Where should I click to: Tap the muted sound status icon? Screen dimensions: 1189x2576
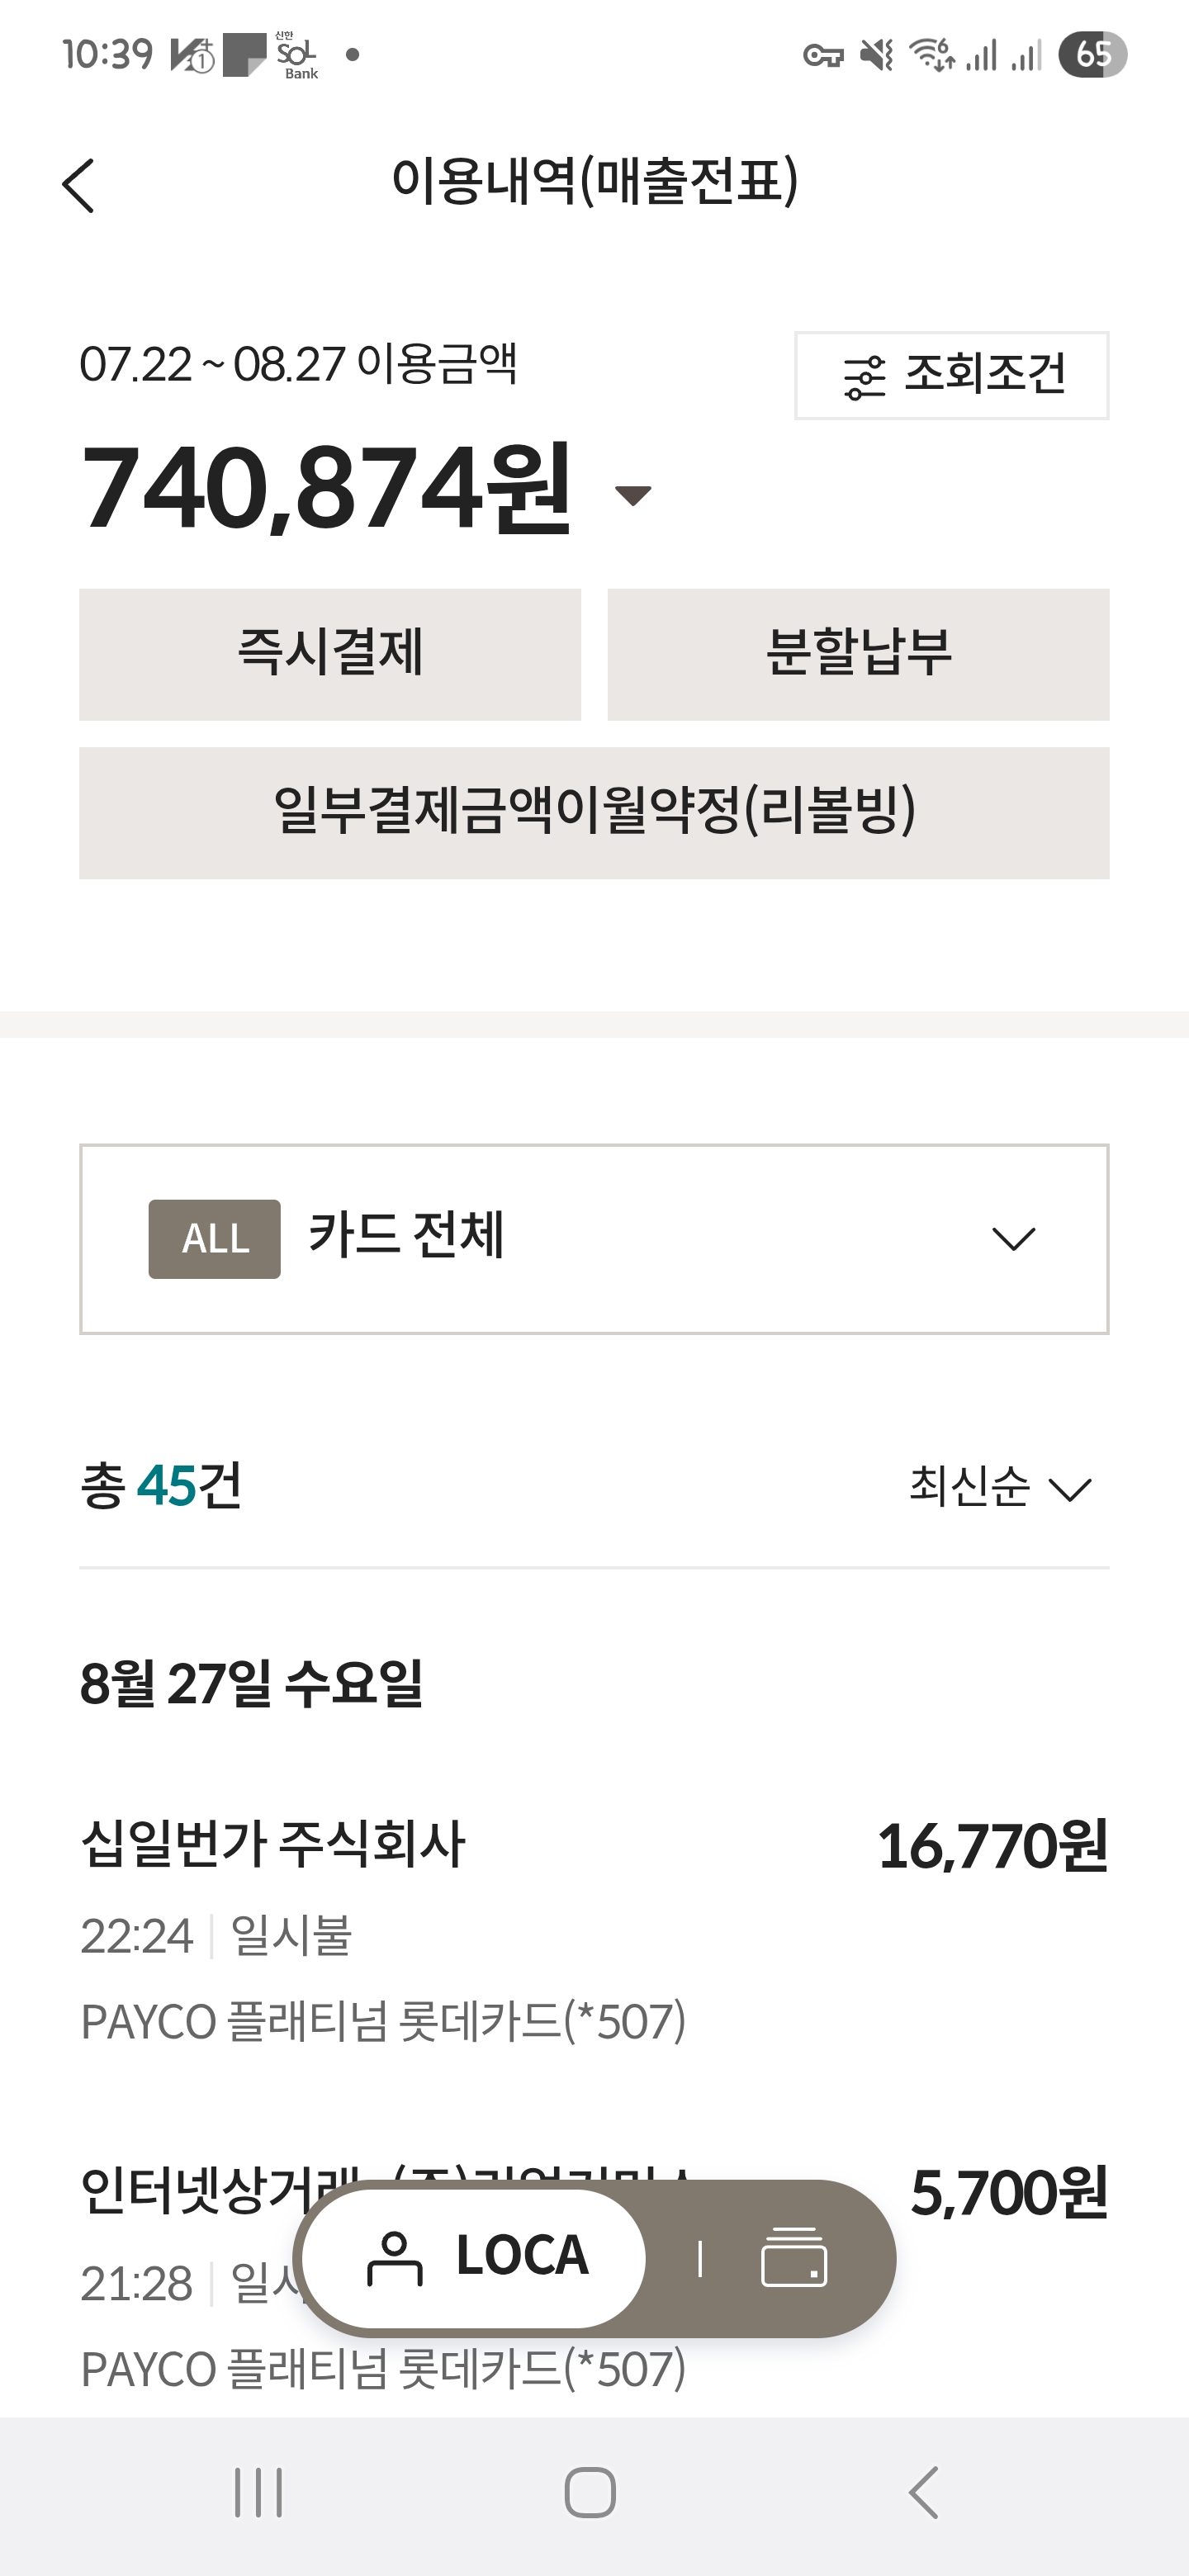[876, 55]
